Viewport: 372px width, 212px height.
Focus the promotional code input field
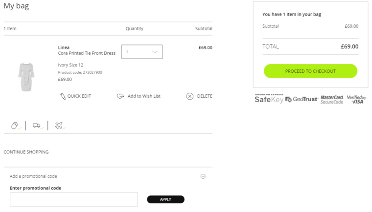pos(74,199)
